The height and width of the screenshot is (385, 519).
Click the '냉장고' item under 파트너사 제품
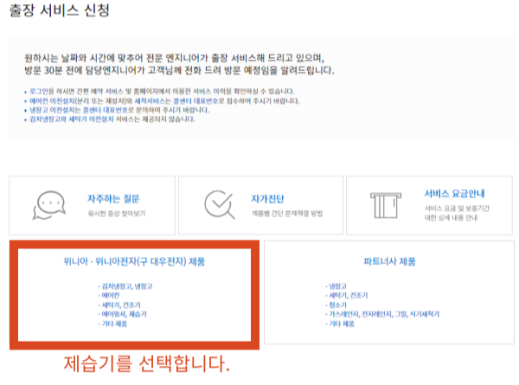(x=336, y=286)
